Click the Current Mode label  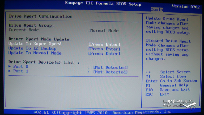[24, 30]
